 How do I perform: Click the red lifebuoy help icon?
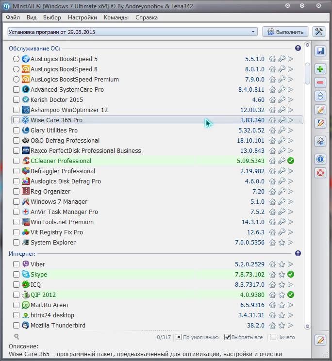pyautogui.click(x=320, y=173)
